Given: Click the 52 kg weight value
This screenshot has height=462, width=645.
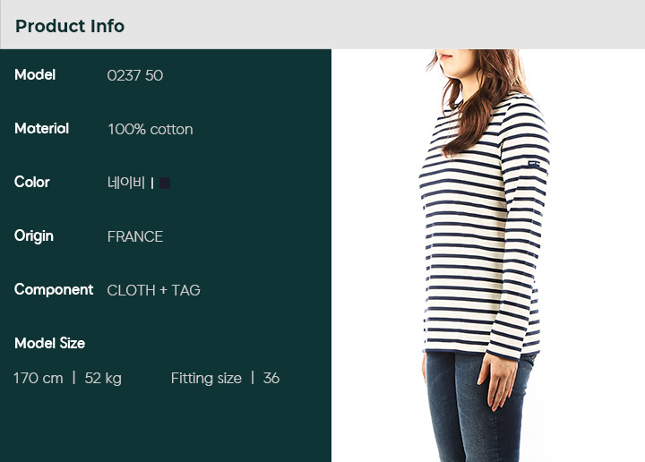Looking at the screenshot, I should (103, 379).
